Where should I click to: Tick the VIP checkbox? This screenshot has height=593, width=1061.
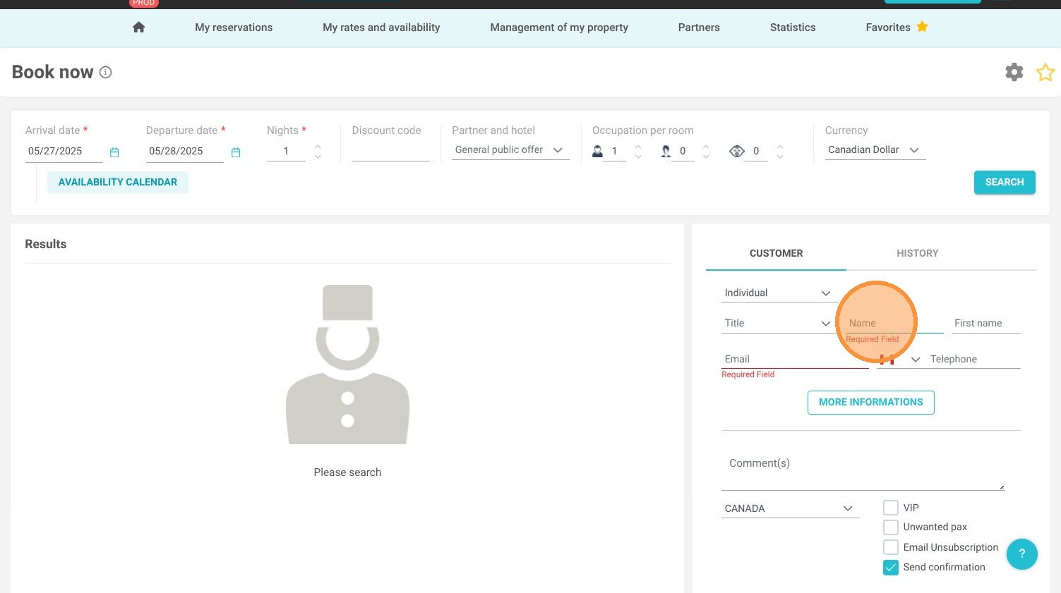[891, 508]
